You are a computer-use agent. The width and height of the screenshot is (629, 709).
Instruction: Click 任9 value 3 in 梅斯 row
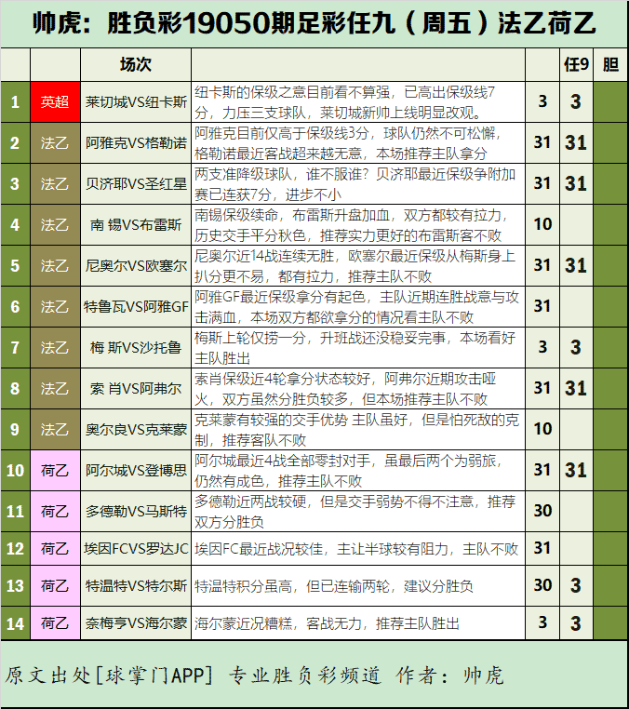click(x=576, y=347)
